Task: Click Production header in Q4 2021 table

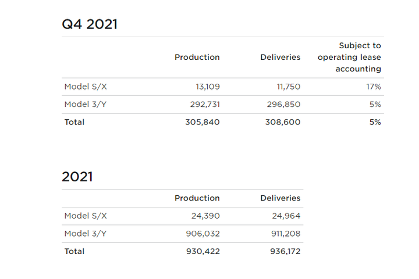Action: (197, 57)
